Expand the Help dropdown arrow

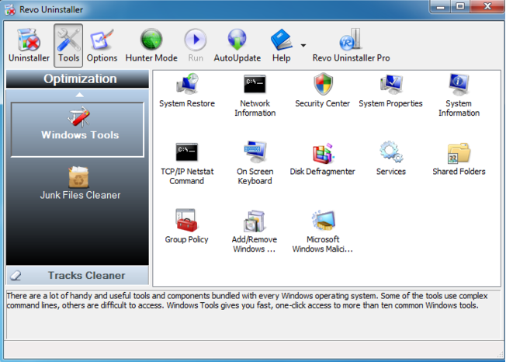303,46
